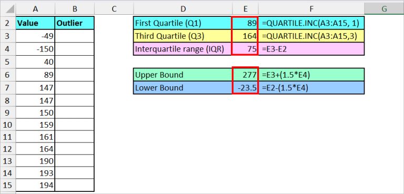Select column B header
The height and width of the screenshot is (194, 404).
point(75,9)
